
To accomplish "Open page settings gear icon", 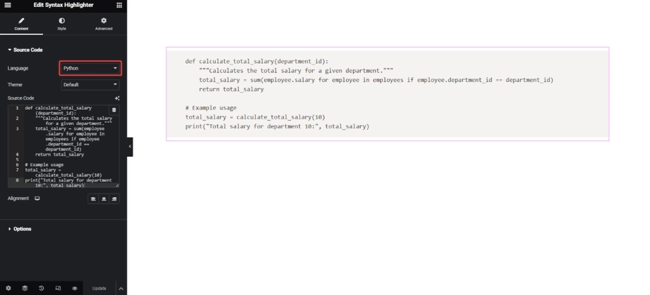I will tap(8, 289).
